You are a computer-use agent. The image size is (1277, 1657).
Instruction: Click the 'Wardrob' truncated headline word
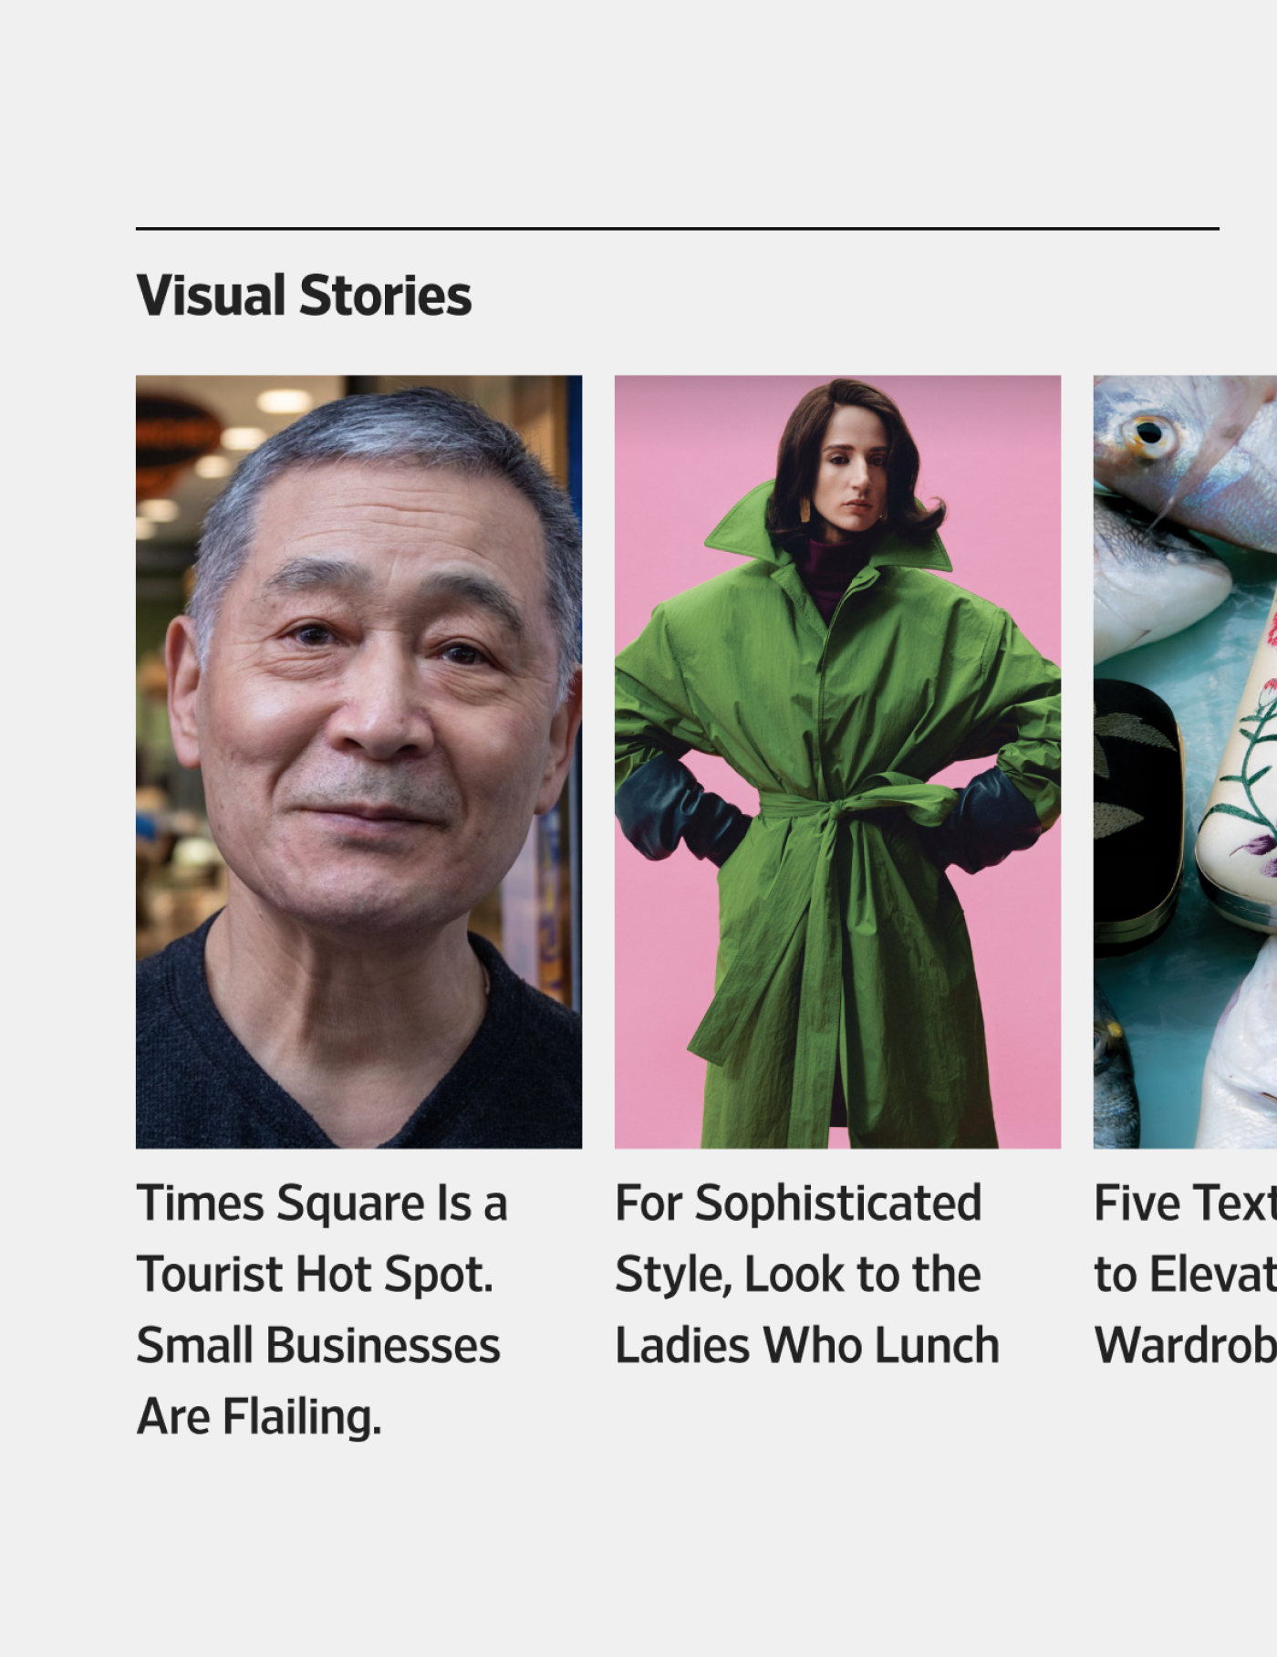pyautogui.click(x=1185, y=1345)
